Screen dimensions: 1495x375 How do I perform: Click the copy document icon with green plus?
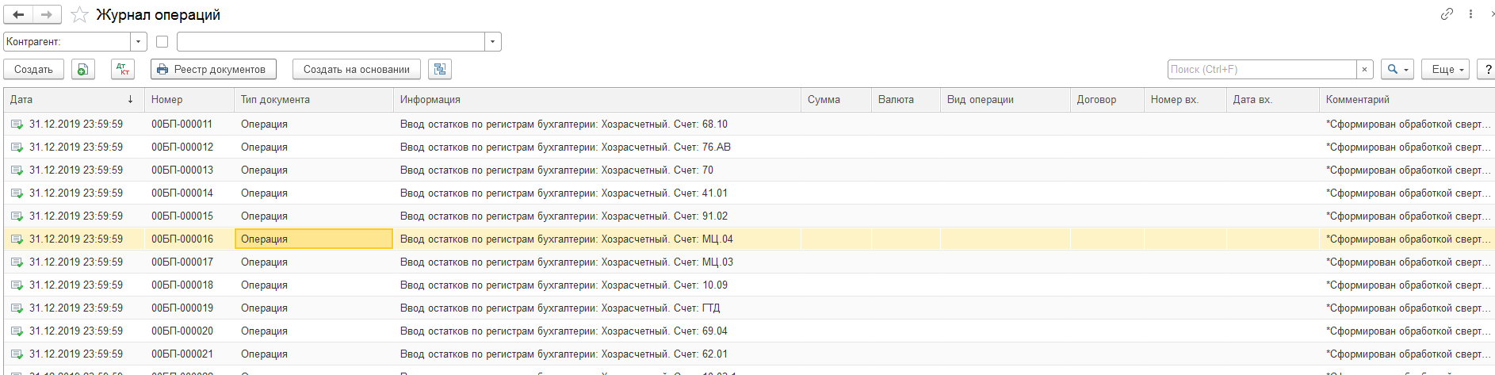tap(83, 70)
